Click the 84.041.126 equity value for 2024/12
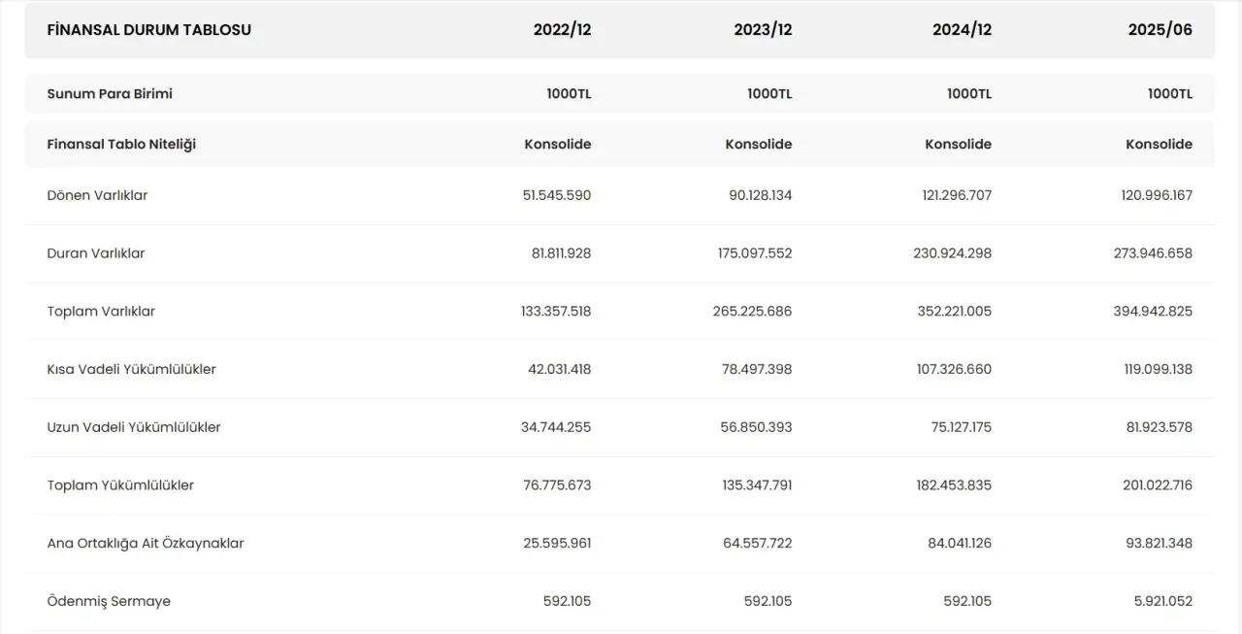Image resolution: width=1242 pixels, height=634 pixels. click(x=959, y=544)
